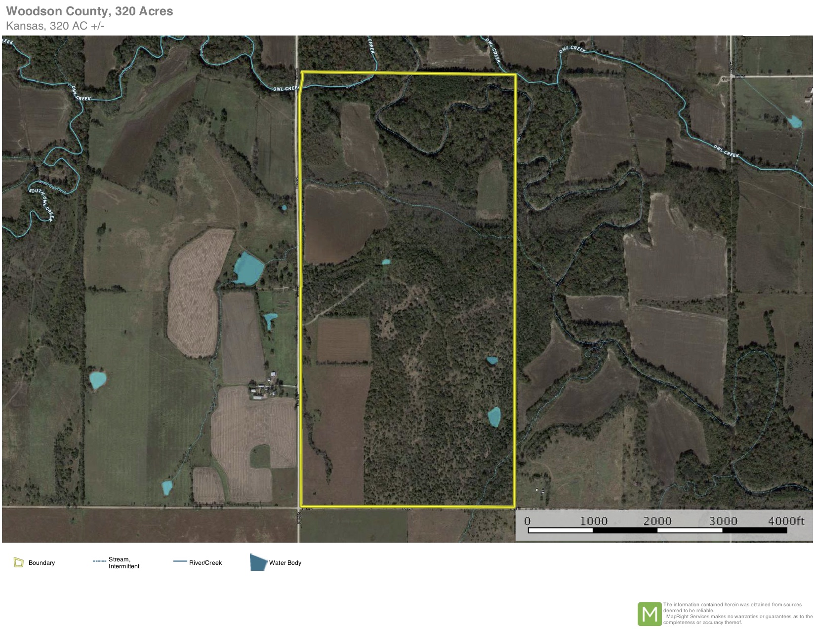Click the Water Body legend text label

(x=285, y=563)
